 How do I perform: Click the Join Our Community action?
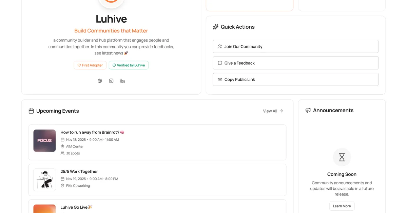coord(295,46)
